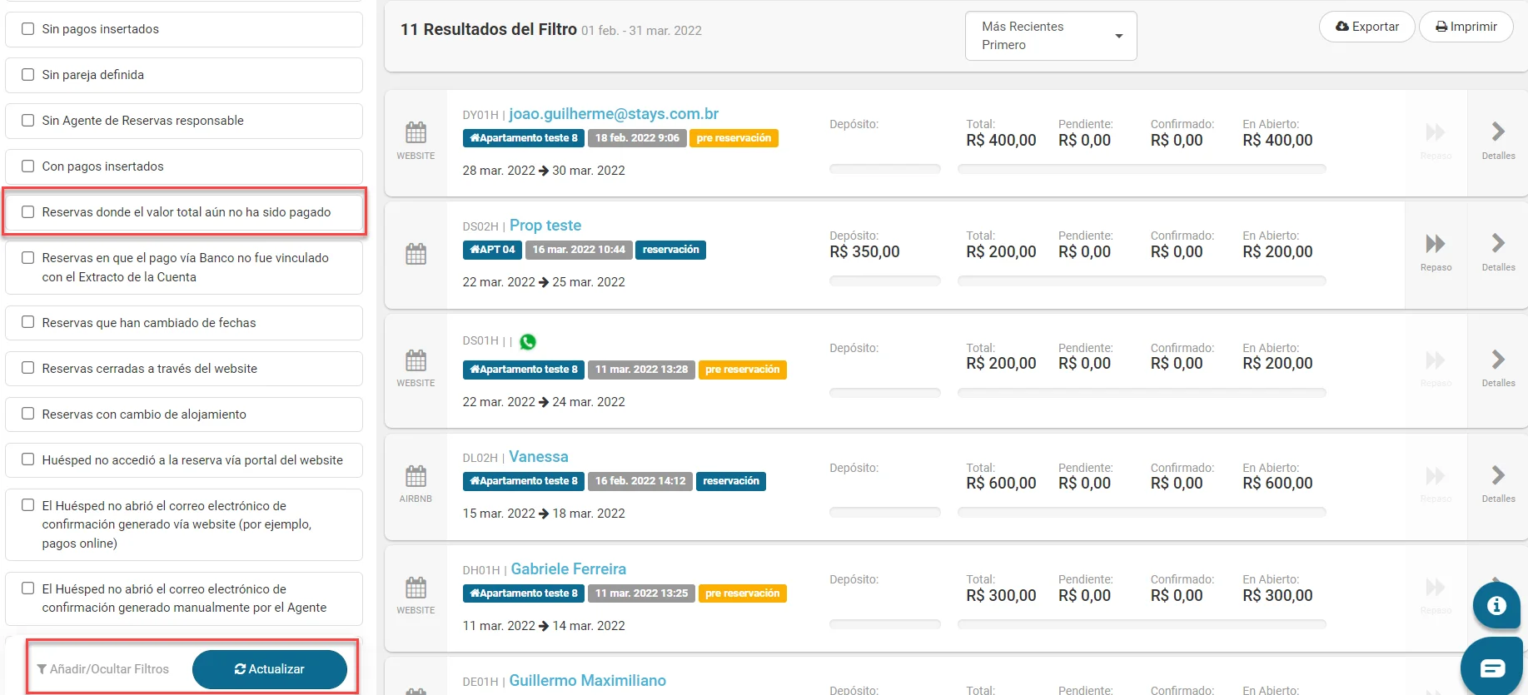Open Prop teste guest link
Viewport: 1528px width, 695px height.
(x=545, y=226)
